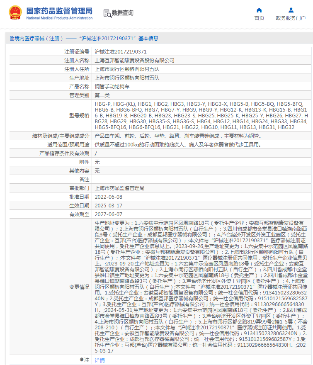
Task: Click the 生产地址变更为 change history text
Action: click(201, 287)
